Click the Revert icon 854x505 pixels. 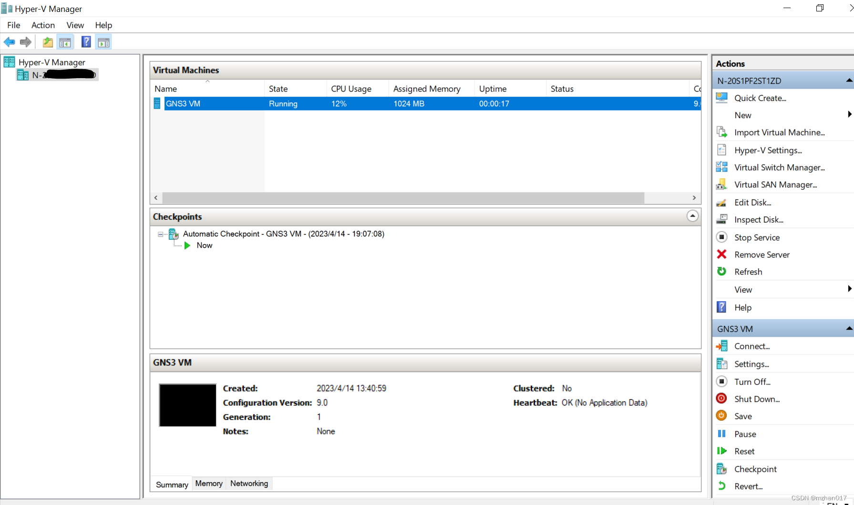click(722, 486)
